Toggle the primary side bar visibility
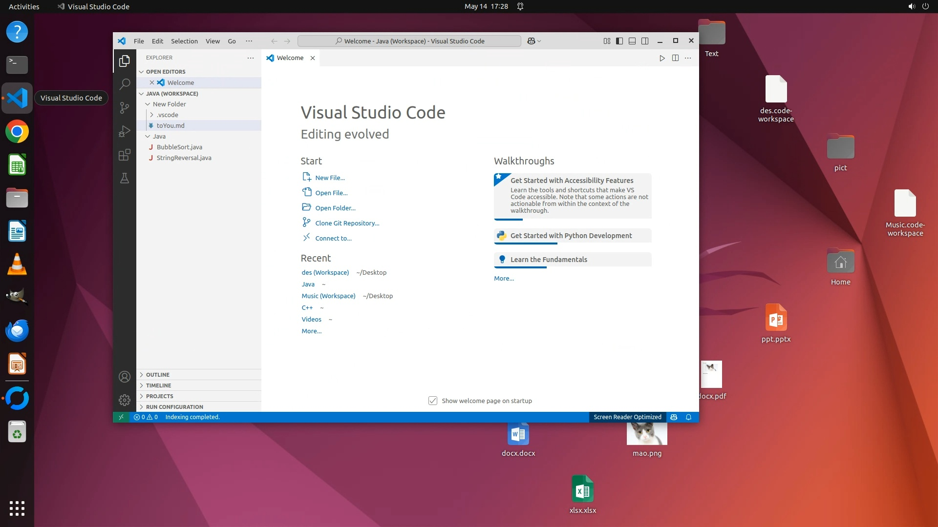 pos(619,41)
